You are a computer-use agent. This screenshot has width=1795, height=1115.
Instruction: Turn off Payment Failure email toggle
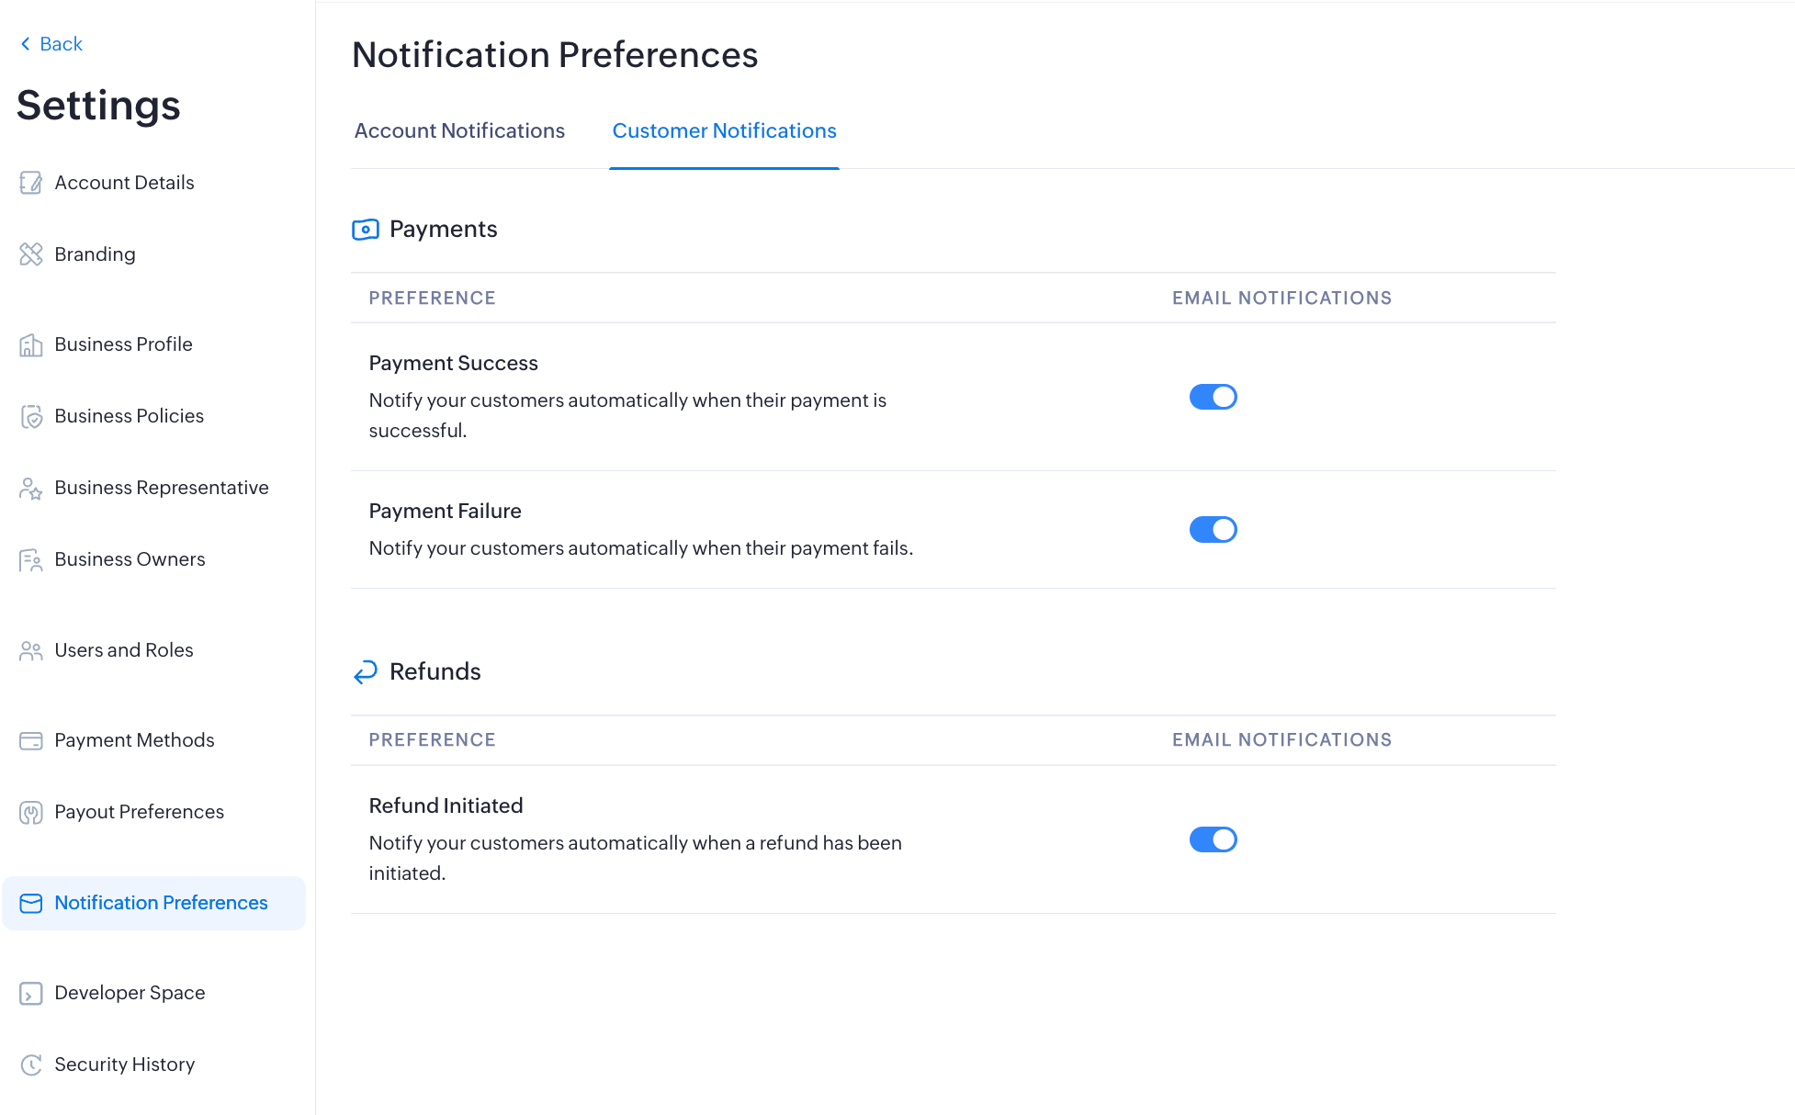(x=1213, y=529)
